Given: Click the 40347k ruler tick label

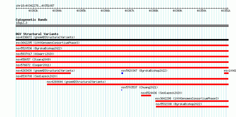Looking at the screenshot, I should pyautogui.click(x=129, y=11).
